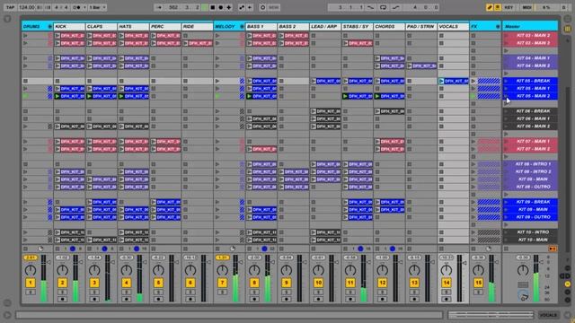Deactivate track 14 activator button
The height and width of the screenshot is (323, 575).
[447, 283]
